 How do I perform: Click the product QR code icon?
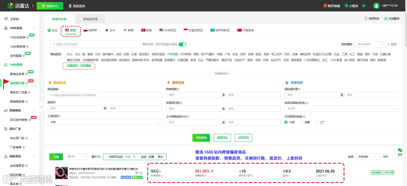pyautogui.click(x=137, y=173)
